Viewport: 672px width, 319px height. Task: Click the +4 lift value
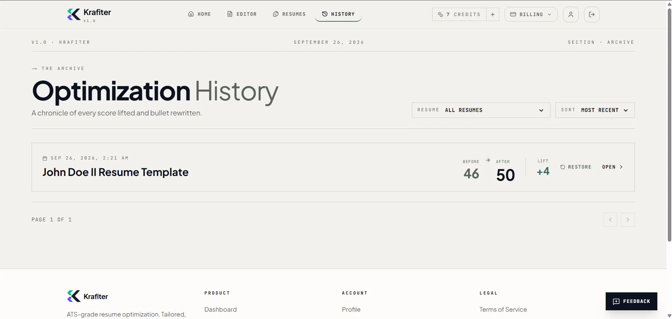(543, 171)
